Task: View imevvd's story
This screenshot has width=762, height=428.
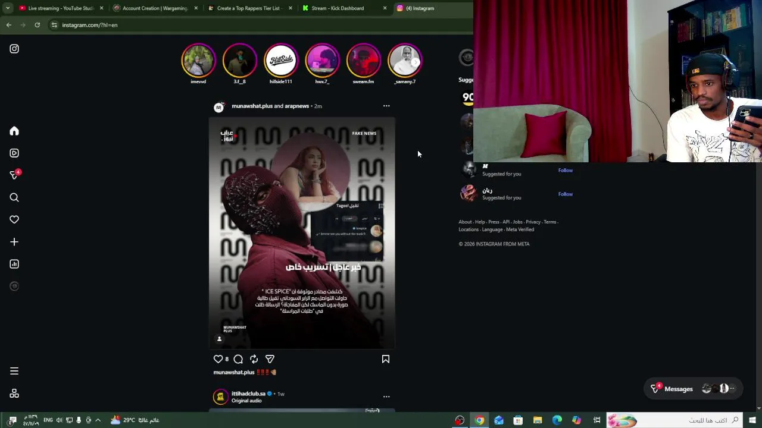Action: click(198, 60)
